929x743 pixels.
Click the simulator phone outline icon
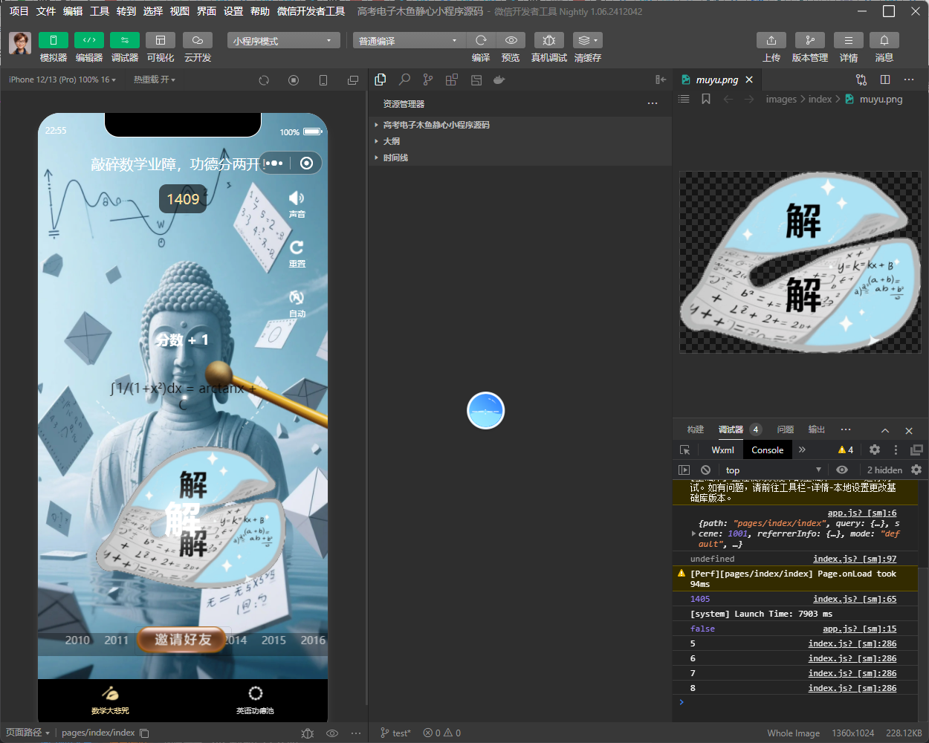(x=323, y=80)
